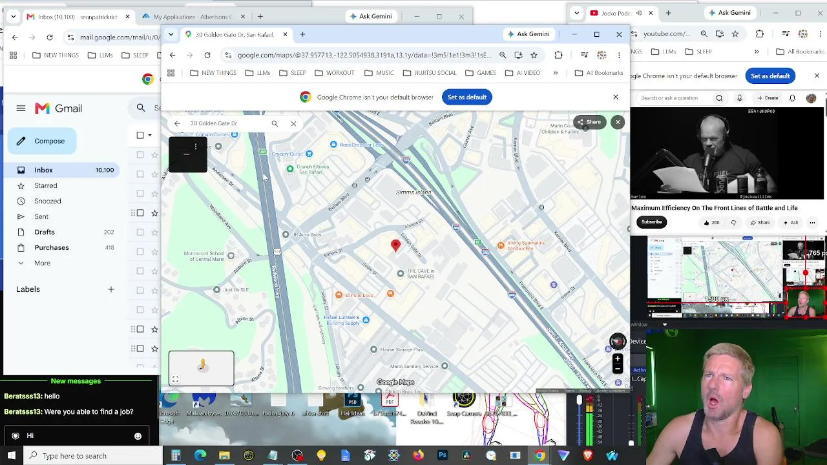Click the red location pin on map
Image resolution: width=827 pixels, height=465 pixels.
(x=395, y=245)
